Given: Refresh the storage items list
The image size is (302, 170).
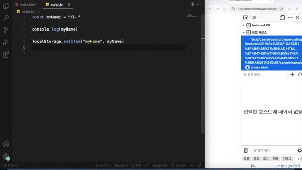Looking at the screenshot, I should [x=300, y=75].
